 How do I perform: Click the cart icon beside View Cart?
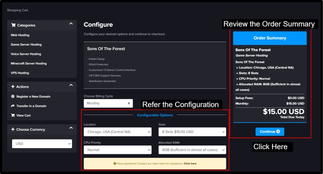[x=13, y=115]
